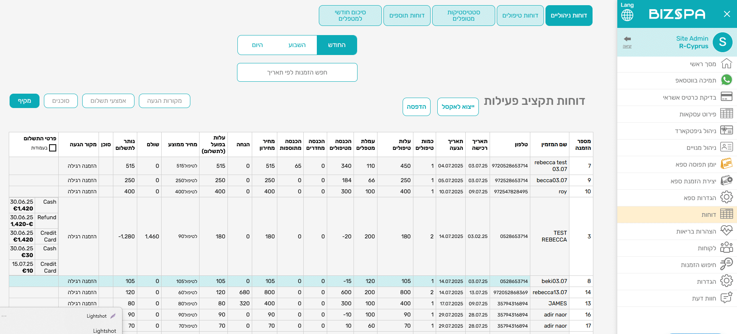This screenshot has width=737, height=334.
Task: Click the order search magnifier icon
Action: (x=726, y=264)
